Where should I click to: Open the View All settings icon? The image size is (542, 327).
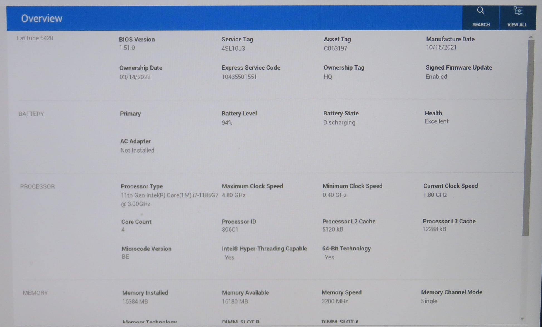click(x=518, y=11)
